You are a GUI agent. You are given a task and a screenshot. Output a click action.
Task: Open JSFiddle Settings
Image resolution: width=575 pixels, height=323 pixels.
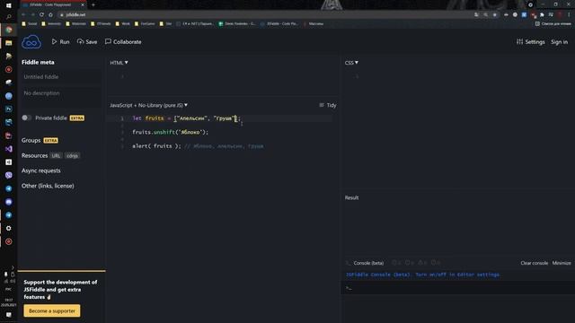[x=531, y=42]
